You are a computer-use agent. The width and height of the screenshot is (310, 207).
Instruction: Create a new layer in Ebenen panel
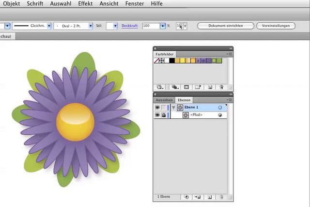coord(210,197)
